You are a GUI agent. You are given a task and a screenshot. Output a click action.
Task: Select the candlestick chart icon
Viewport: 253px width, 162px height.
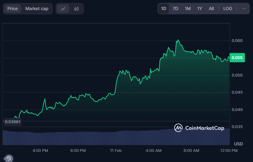(77, 9)
